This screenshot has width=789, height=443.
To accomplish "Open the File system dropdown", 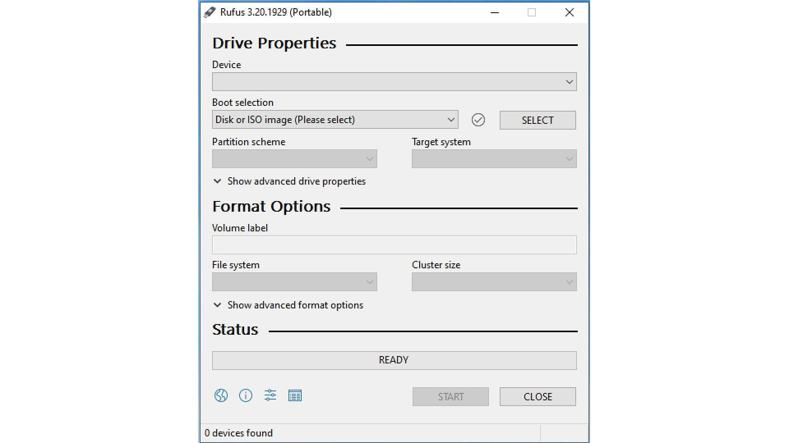I will [294, 282].
